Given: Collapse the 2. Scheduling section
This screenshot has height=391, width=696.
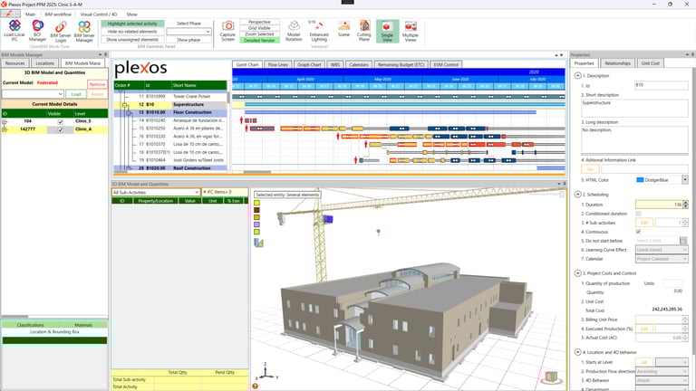Looking at the screenshot, I should 578,195.
